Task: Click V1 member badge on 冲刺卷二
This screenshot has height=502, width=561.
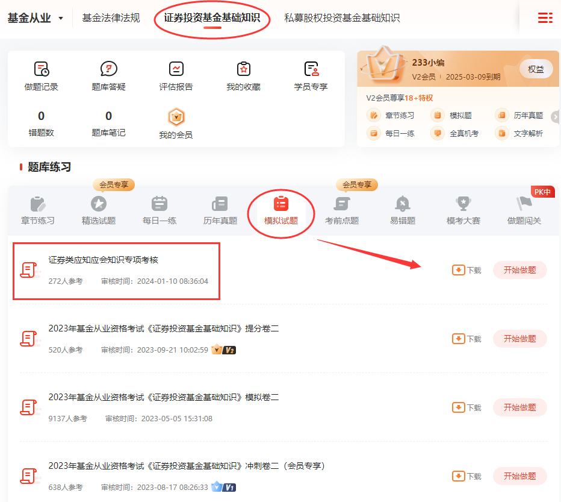Action: (223, 487)
